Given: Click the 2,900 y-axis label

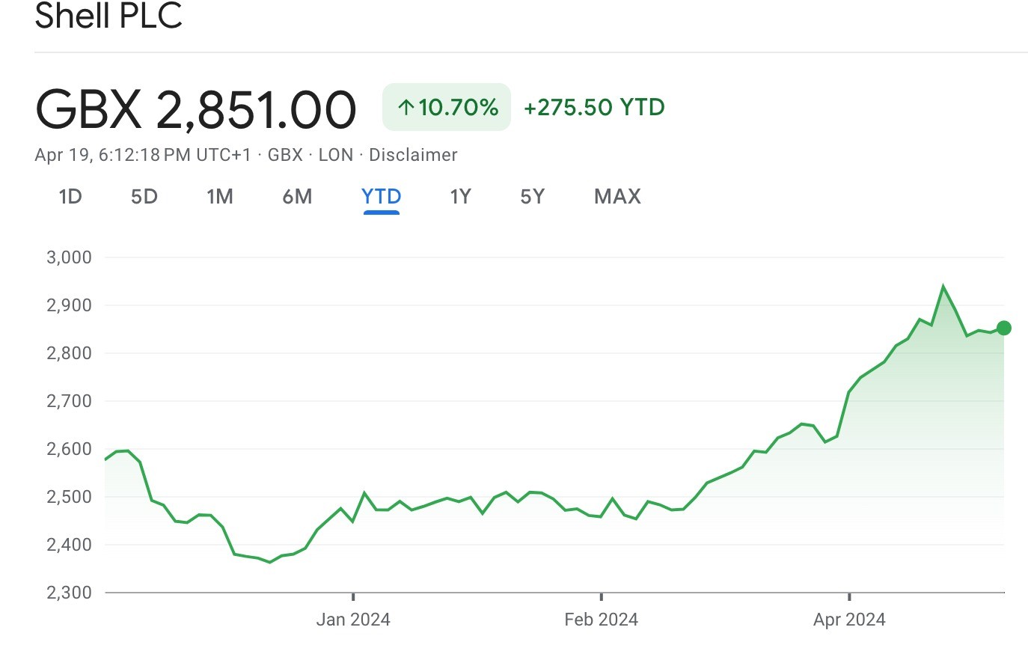Looking at the screenshot, I should [x=69, y=305].
